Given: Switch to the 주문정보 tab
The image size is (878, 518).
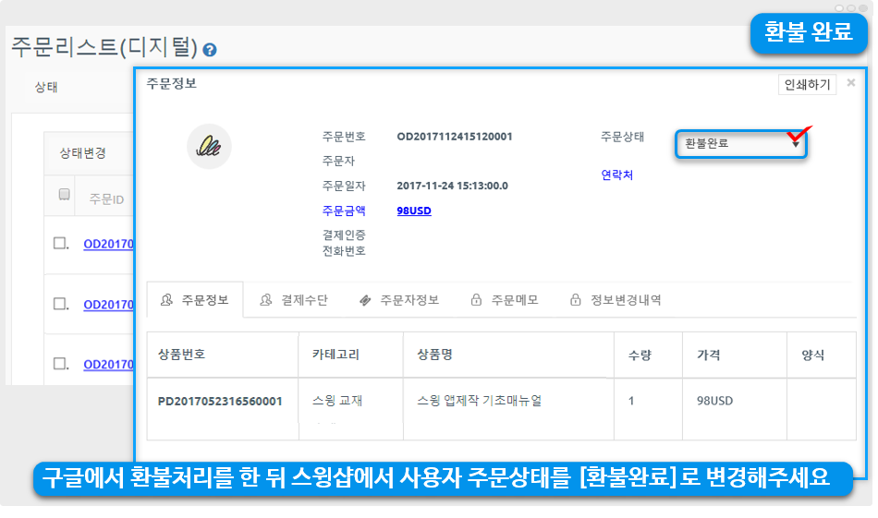Looking at the screenshot, I should [x=194, y=300].
